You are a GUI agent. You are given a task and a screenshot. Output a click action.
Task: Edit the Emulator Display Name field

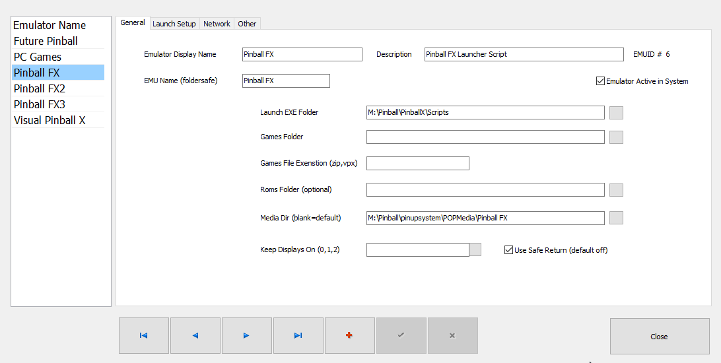tap(302, 54)
